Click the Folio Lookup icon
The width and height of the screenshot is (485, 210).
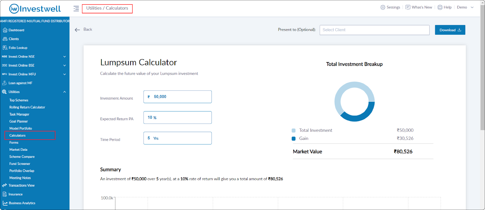coord(5,48)
